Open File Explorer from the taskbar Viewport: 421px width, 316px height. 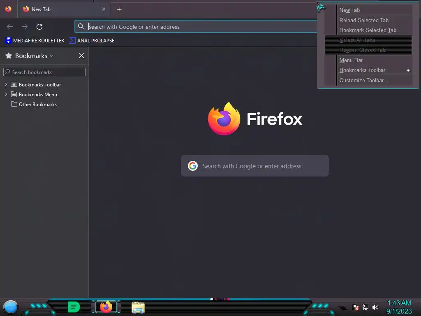pyautogui.click(x=138, y=307)
